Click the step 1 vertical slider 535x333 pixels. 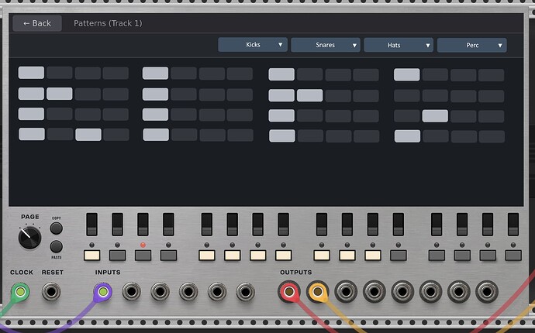91,225
